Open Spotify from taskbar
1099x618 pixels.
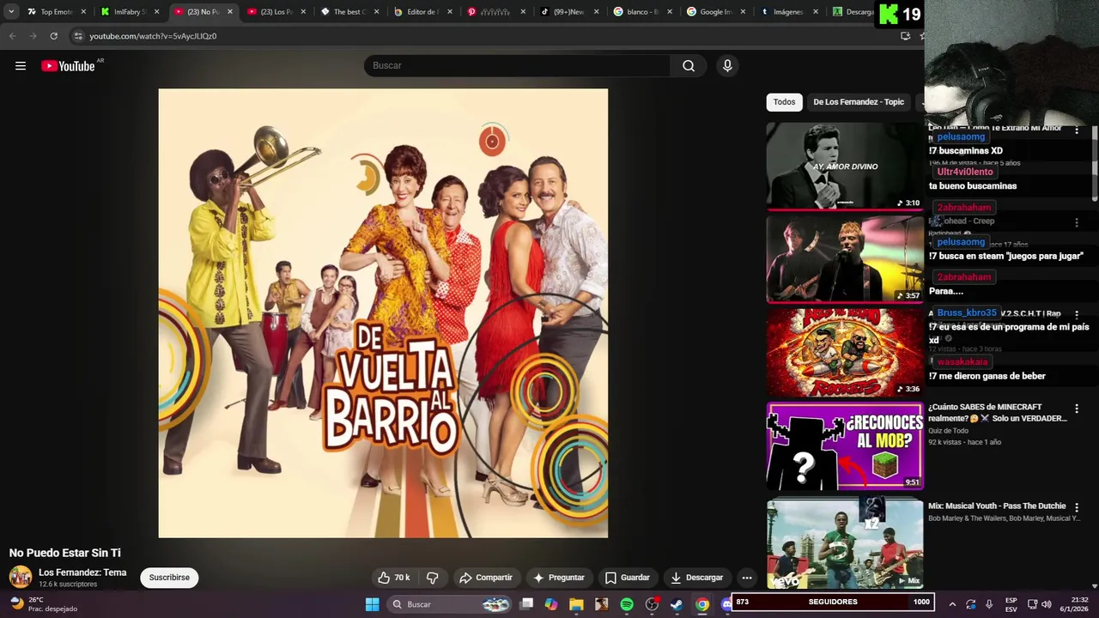[627, 604]
